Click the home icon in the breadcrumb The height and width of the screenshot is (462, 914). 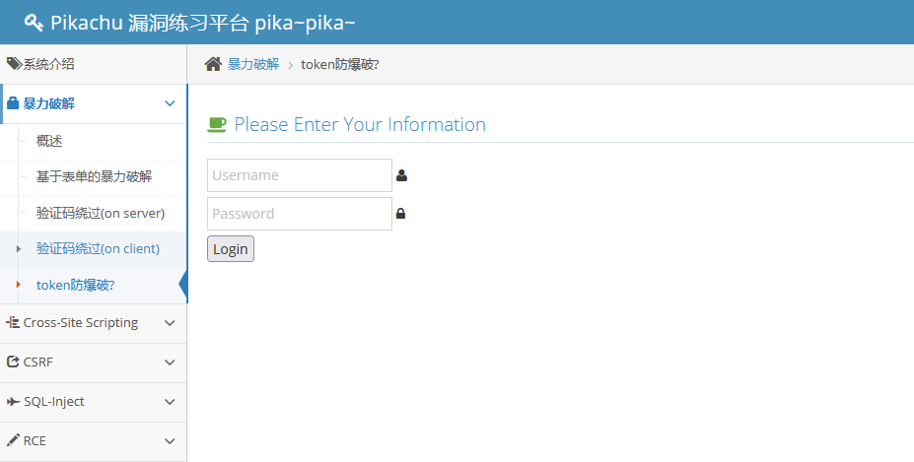pyautogui.click(x=213, y=64)
